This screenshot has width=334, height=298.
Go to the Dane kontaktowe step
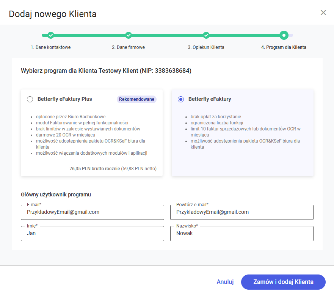coord(51,47)
